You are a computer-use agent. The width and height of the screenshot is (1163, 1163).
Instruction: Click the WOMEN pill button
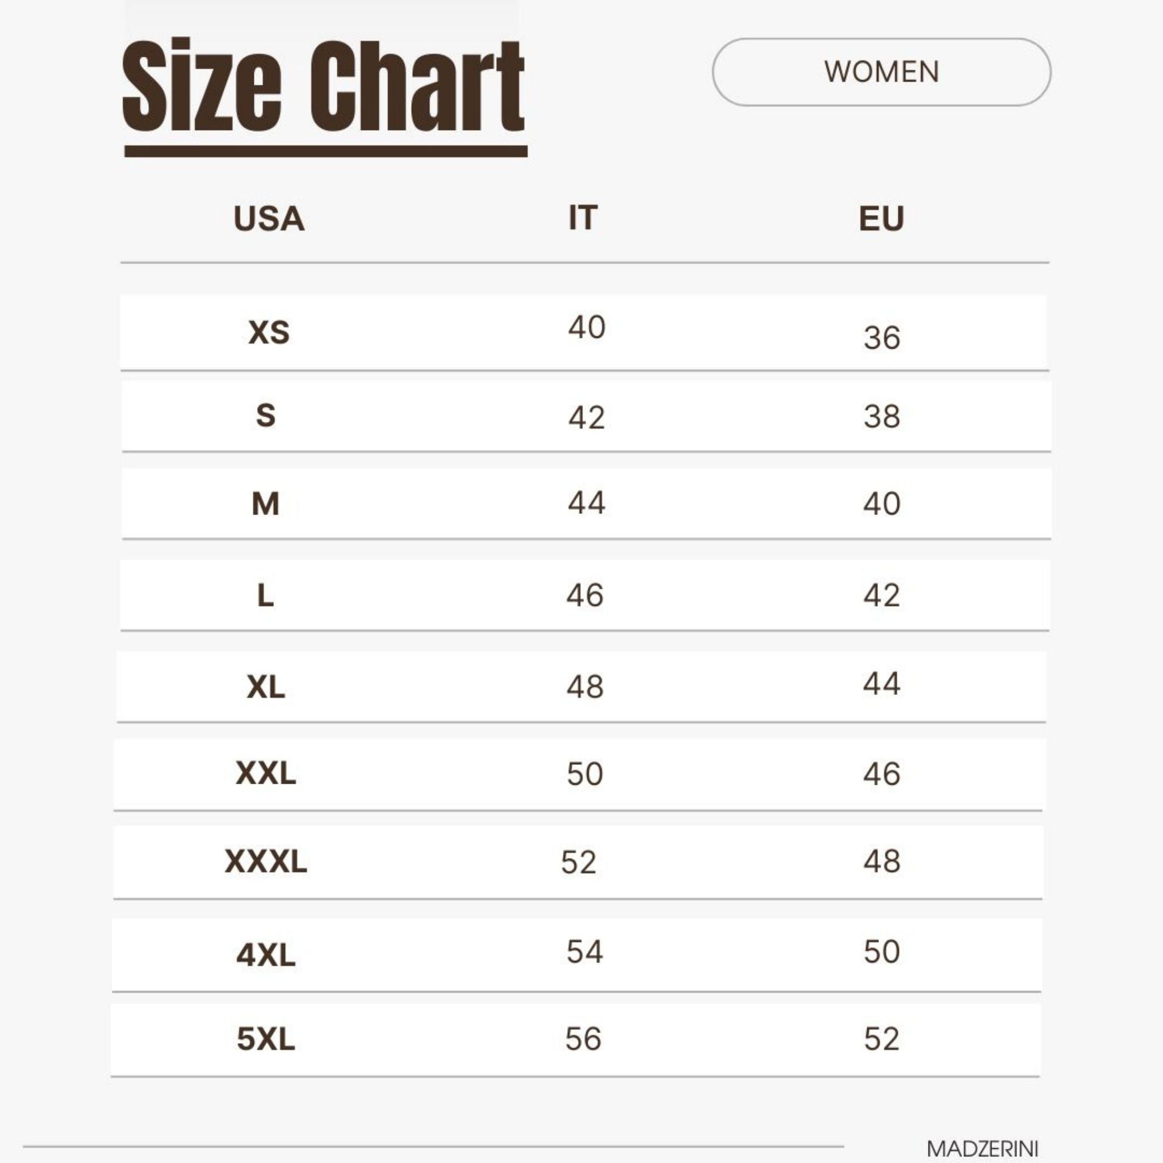point(881,72)
